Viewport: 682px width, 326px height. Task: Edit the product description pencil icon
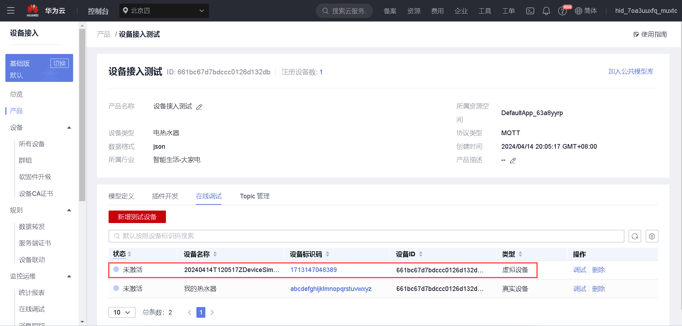pyautogui.click(x=513, y=160)
